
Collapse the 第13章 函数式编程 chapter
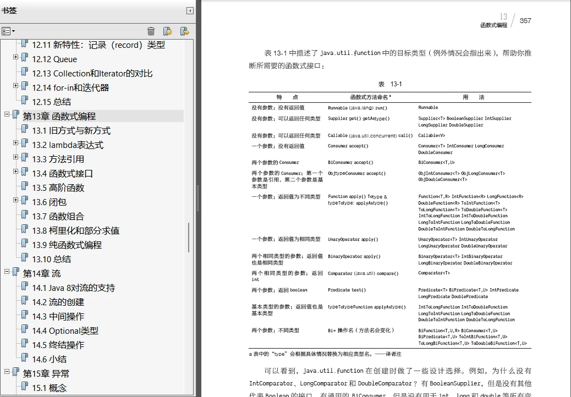click(x=7, y=114)
